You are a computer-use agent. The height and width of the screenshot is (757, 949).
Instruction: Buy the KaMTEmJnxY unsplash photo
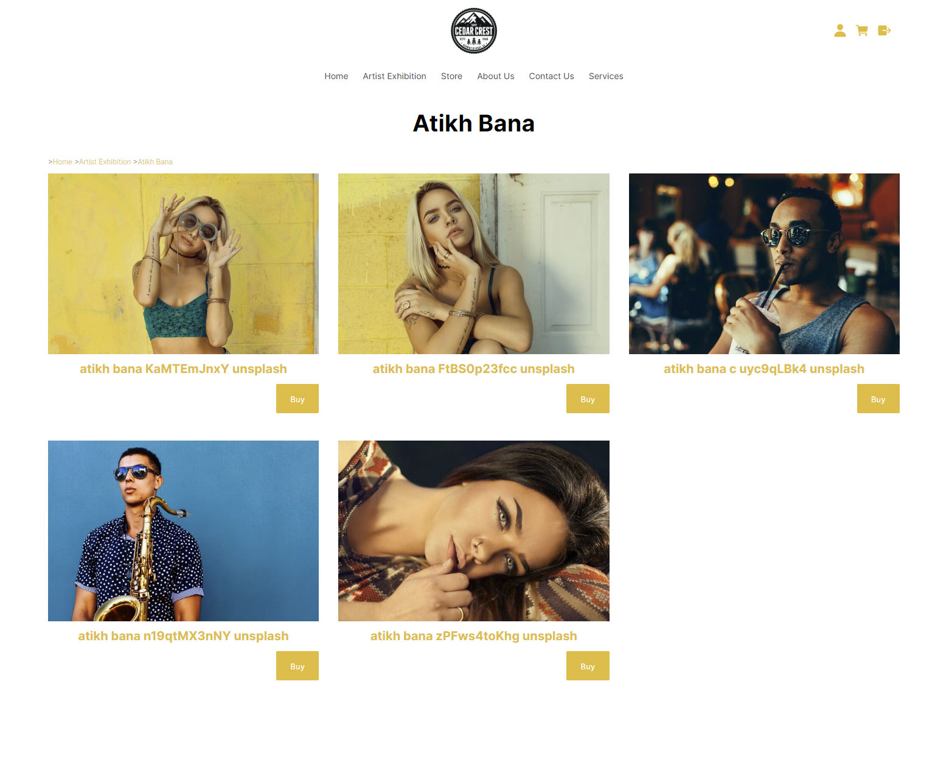[297, 399]
